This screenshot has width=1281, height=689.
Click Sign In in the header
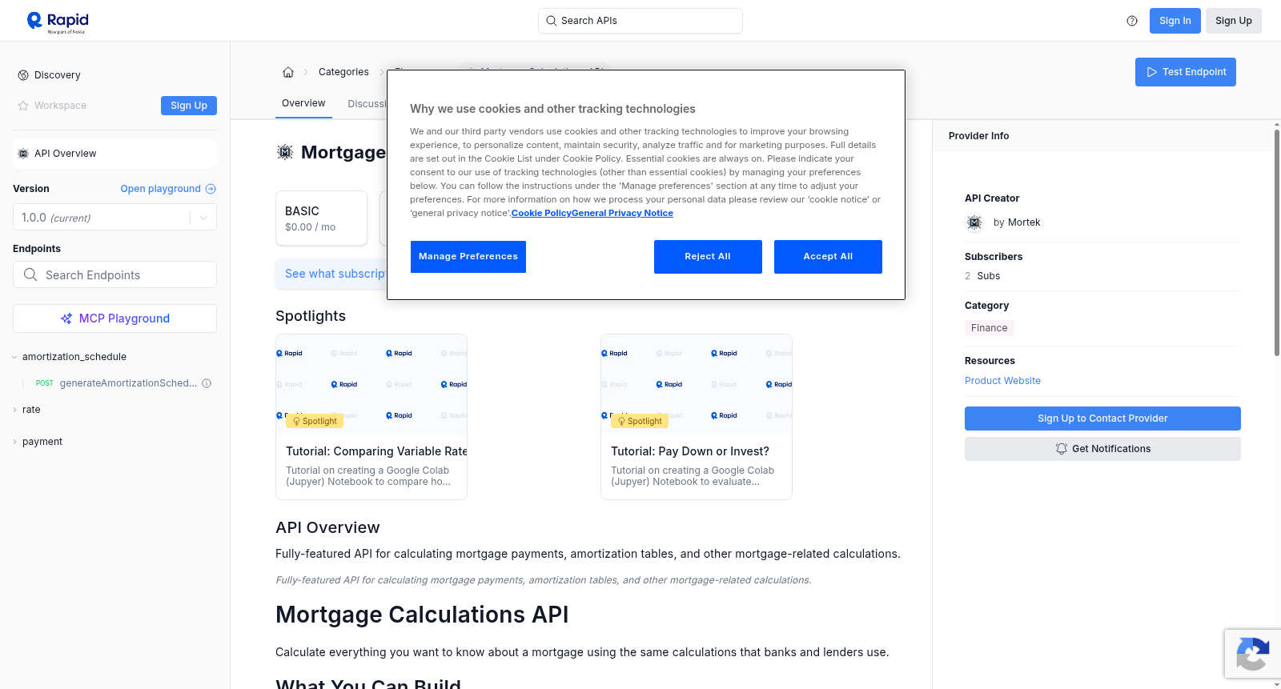[x=1175, y=21]
